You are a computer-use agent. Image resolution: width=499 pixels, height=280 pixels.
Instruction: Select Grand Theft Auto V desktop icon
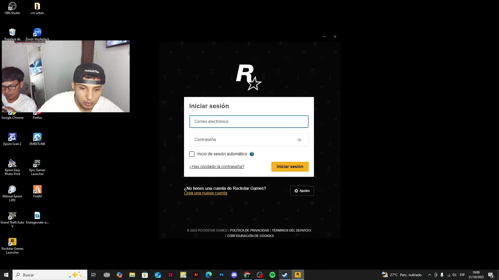(12, 220)
